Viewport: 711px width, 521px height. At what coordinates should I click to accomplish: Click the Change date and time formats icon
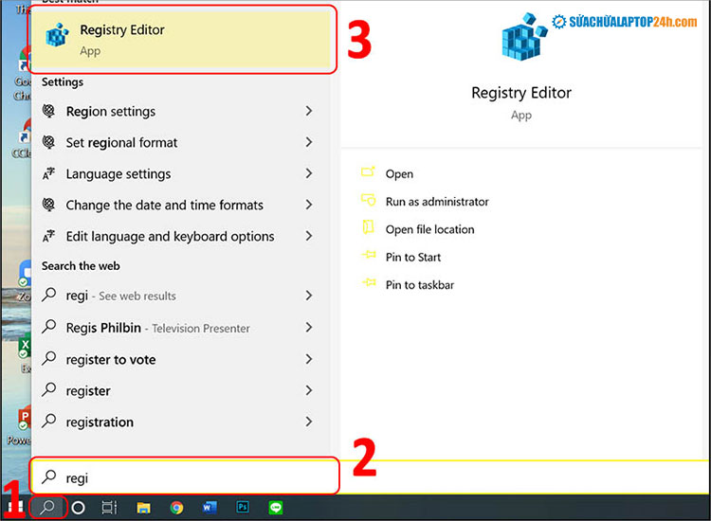(48, 205)
